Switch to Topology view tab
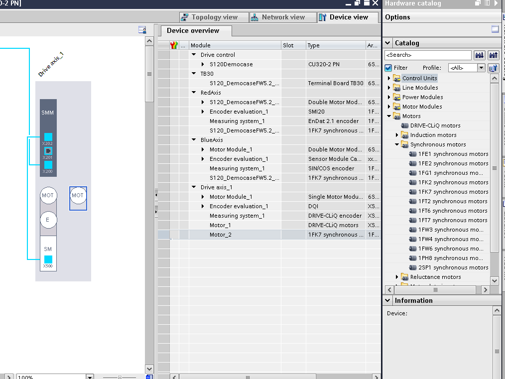The height and width of the screenshot is (379, 505). [209, 17]
